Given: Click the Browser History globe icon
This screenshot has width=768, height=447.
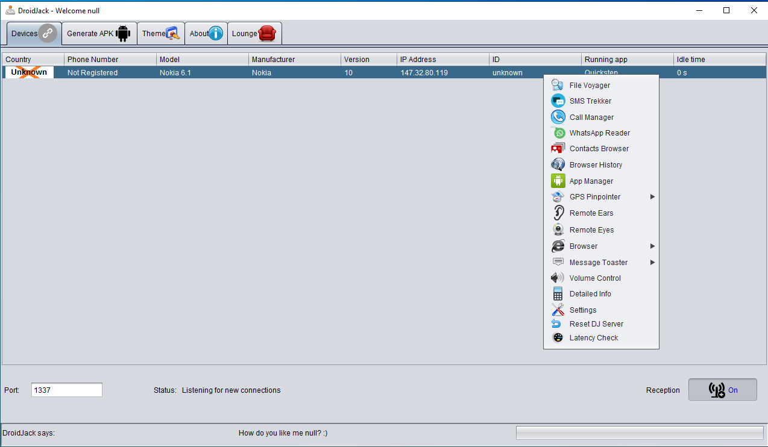Looking at the screenshot, I should point(558,165).
